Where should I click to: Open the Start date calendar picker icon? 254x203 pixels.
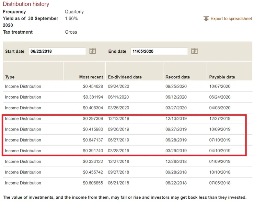click(93, 51)
